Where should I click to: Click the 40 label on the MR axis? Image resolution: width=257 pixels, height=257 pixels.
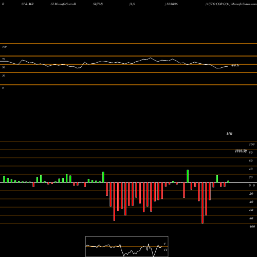(x=251, y=169)
